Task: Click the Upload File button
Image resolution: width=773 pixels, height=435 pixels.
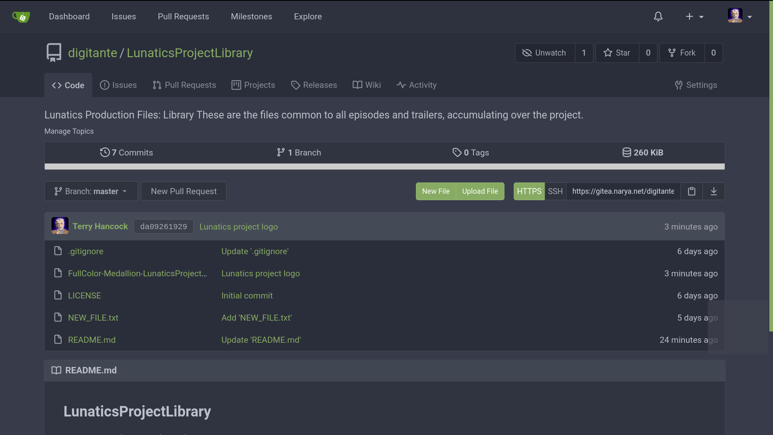Action: coord(480,191)
